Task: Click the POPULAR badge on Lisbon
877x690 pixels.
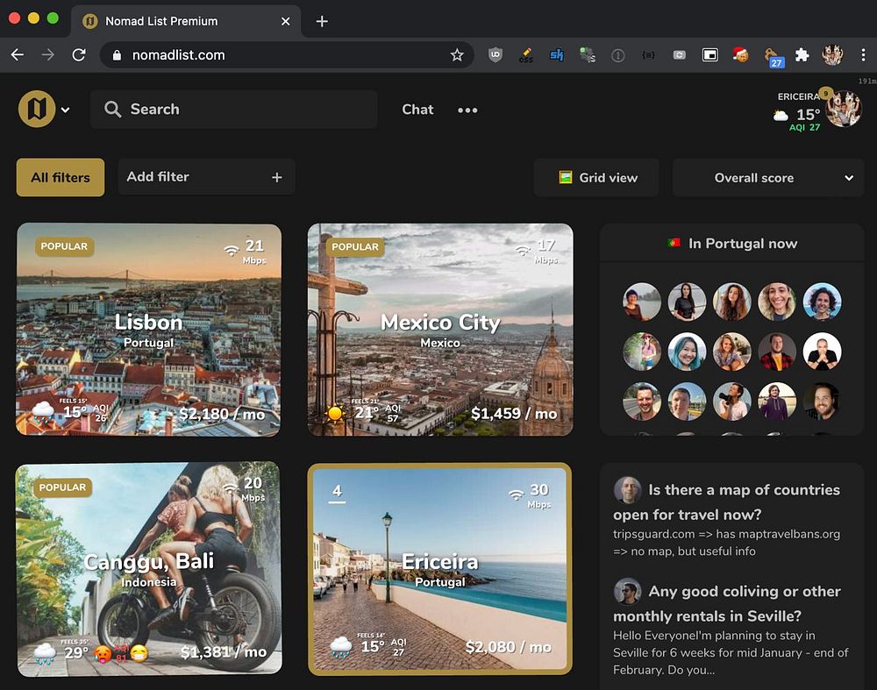Action: 64,246
